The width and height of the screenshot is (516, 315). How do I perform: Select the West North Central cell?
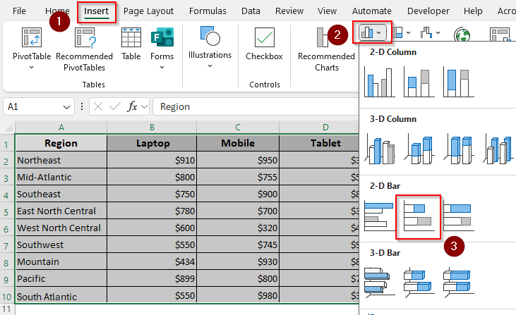click(x=61, y=228)
